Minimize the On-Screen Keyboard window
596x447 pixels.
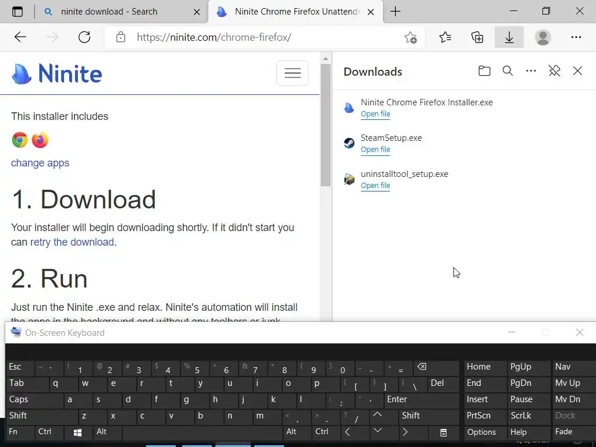click(x=512, y=332)
